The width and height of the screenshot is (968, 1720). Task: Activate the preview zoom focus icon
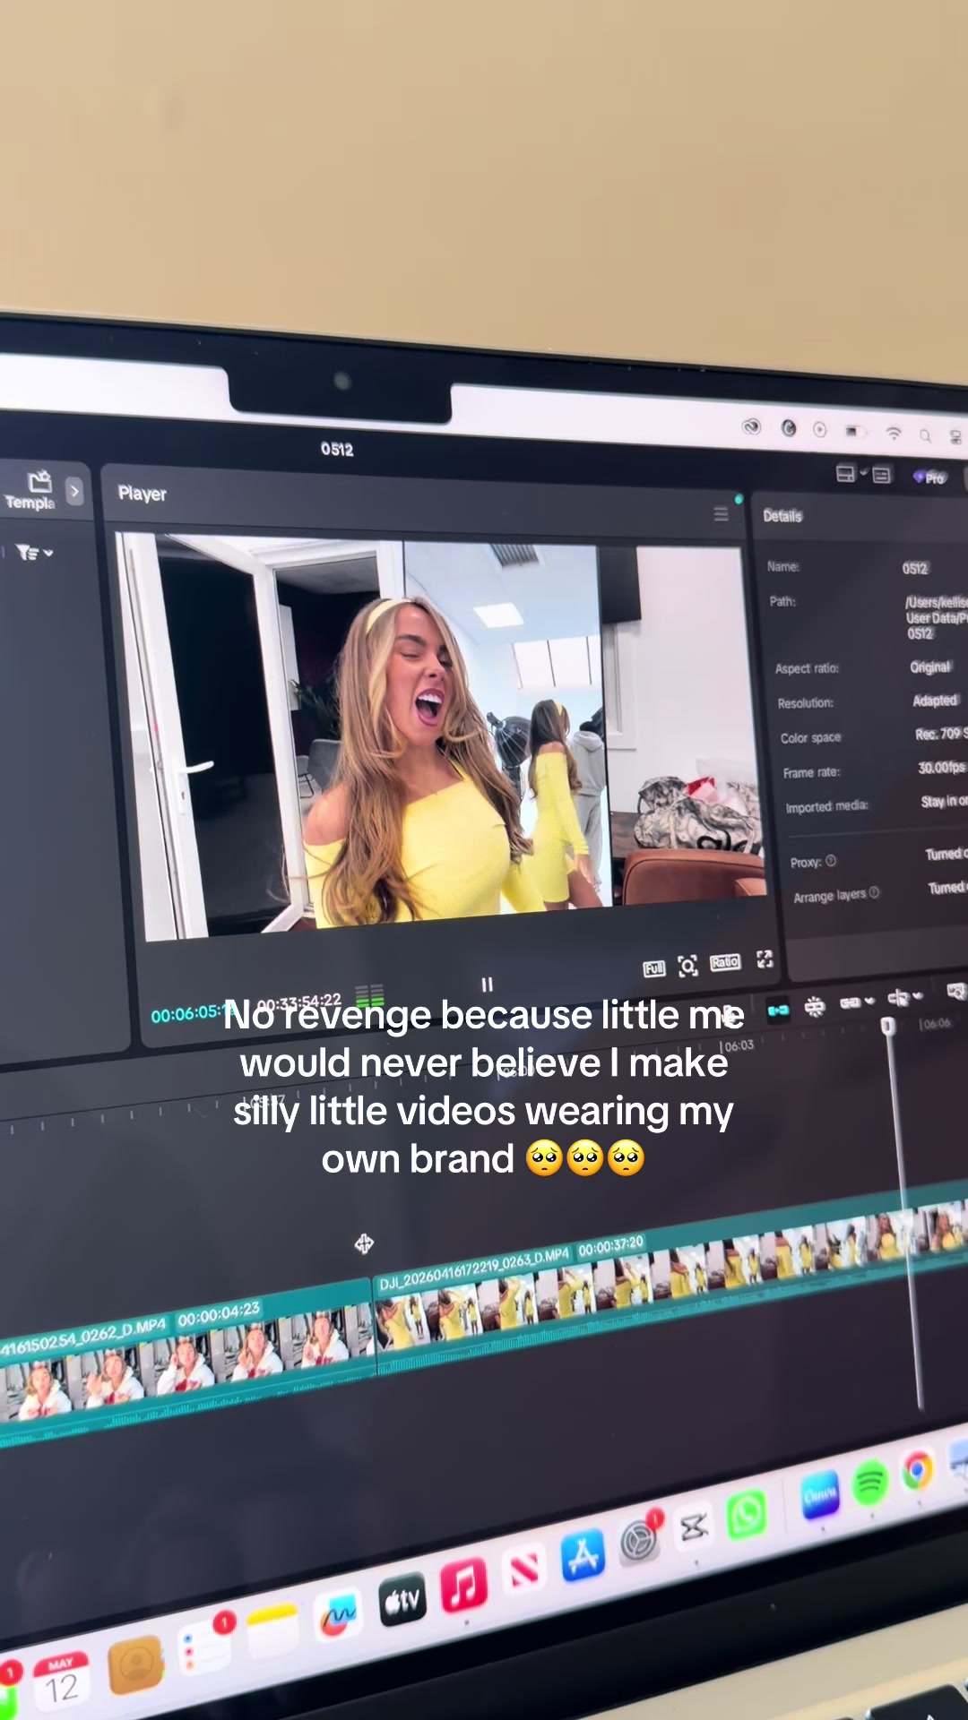pyautogui.click(x=687, y=966)
